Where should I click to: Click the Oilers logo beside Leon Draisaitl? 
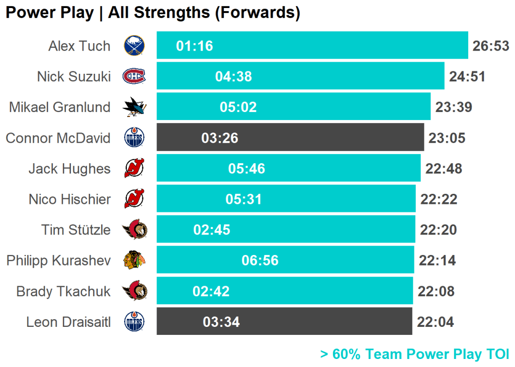coord(134,321)
